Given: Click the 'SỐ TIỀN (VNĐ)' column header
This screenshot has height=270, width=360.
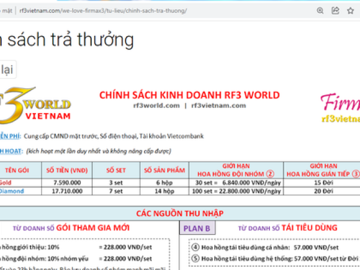Looking at the screenshot, I should [67, 170].
